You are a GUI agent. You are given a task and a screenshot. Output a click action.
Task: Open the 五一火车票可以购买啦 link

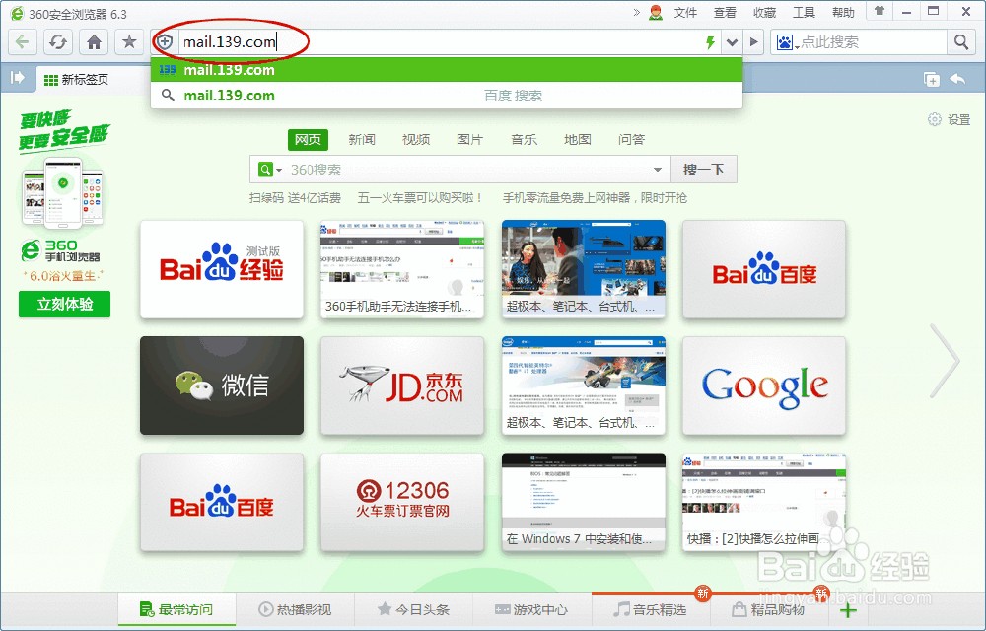421,198
